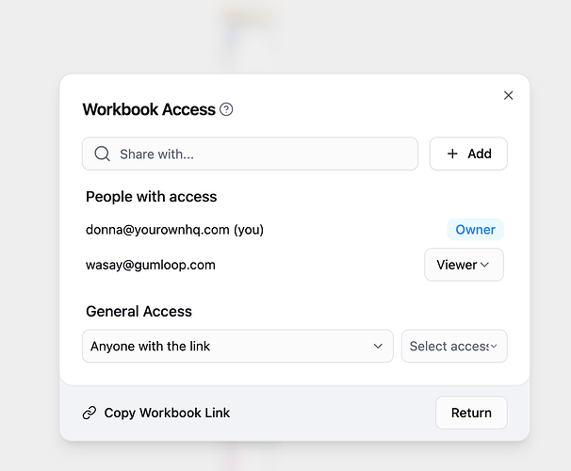Click the Return button
Image resolution: width=571 pixels, height=471 pixels.
point(471,413)
